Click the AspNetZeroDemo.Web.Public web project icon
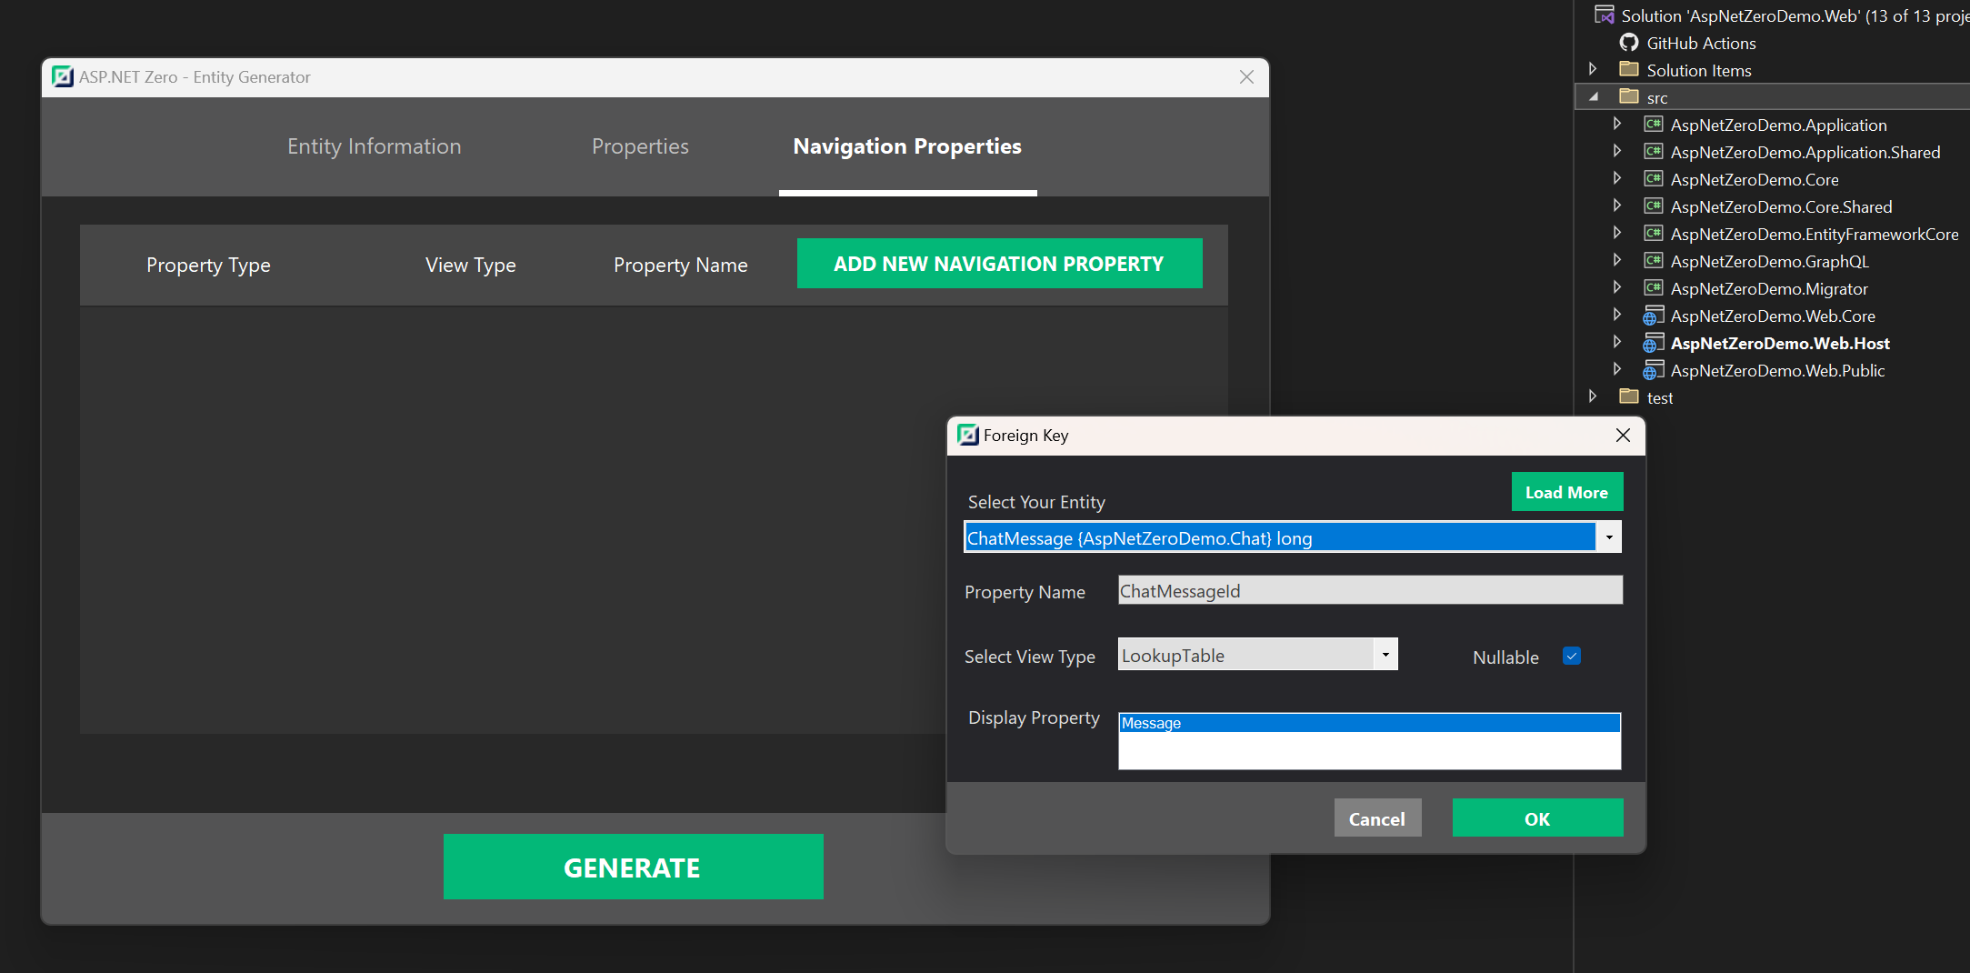This screenshot has height=973, width=1970. 1654,371
